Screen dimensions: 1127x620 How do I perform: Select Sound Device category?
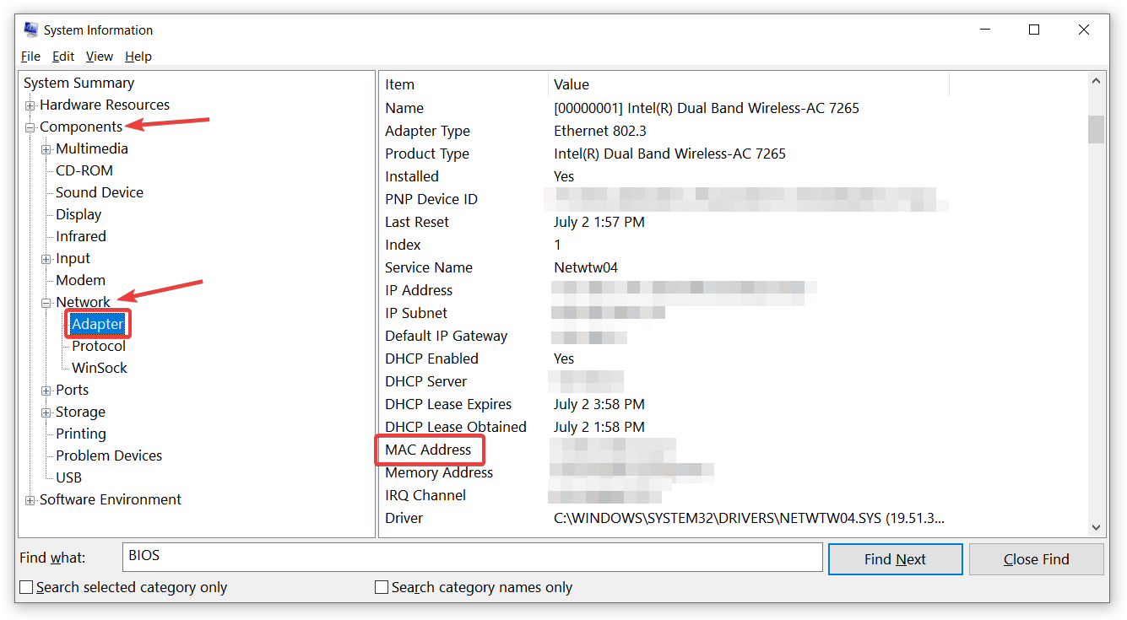100,192
